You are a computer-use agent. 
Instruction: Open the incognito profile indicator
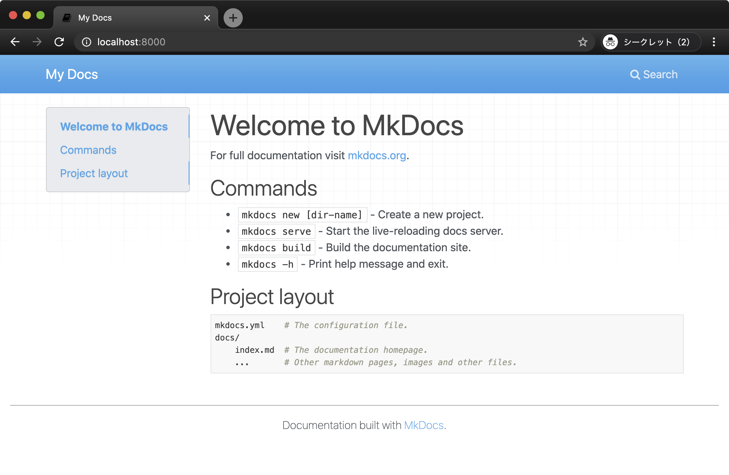click(651, 42)
